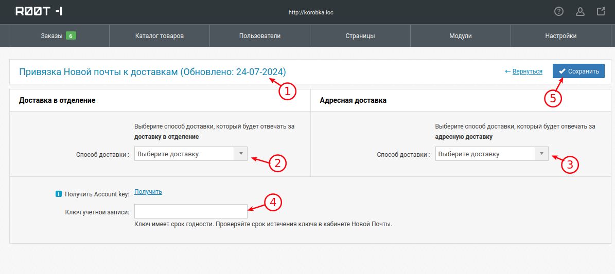
Task: Open the Каталог товаров menu
Action: (x=159, y=35)
